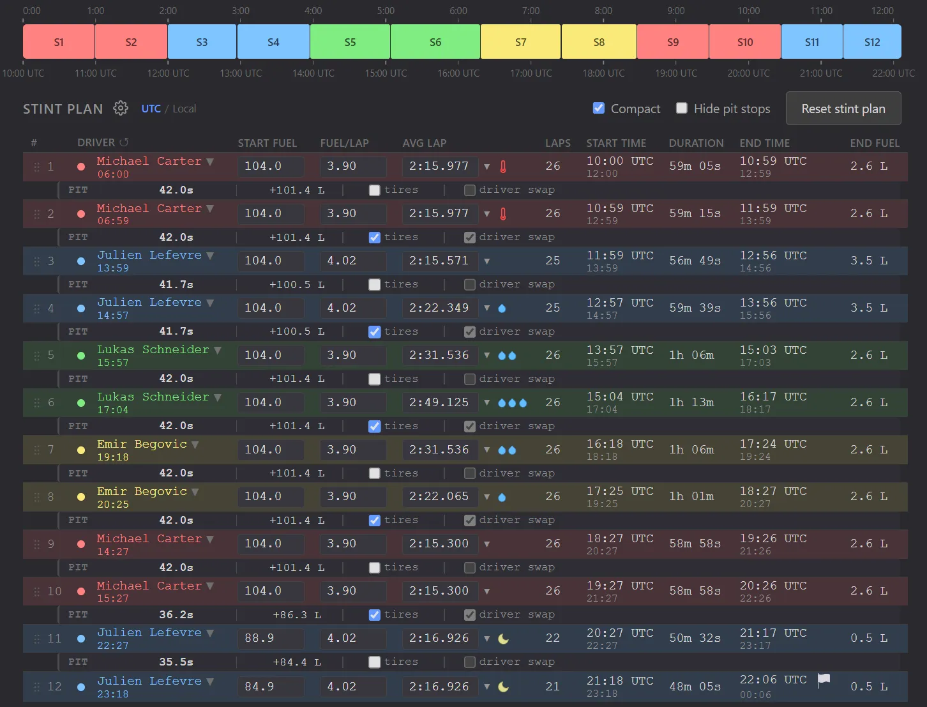Open driver dropdown for stint 1 Michael Carter

210,162
